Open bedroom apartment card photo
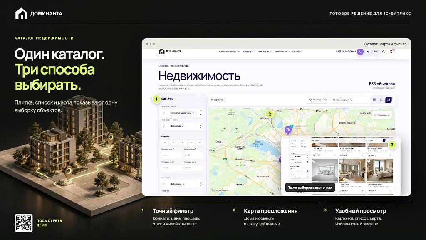Screen dimensions: 426x240 coord(379,170)
